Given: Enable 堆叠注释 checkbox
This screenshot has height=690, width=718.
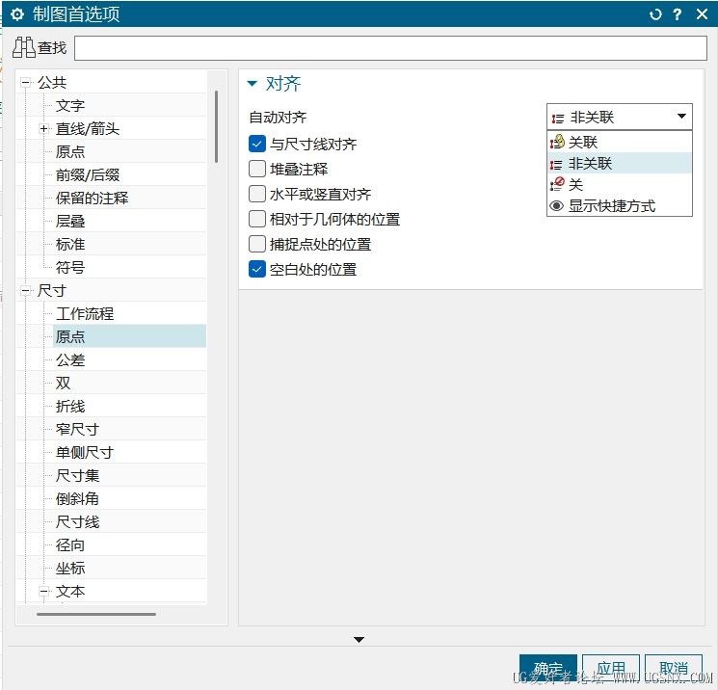Looking at the screenshot, I should 257,170.
